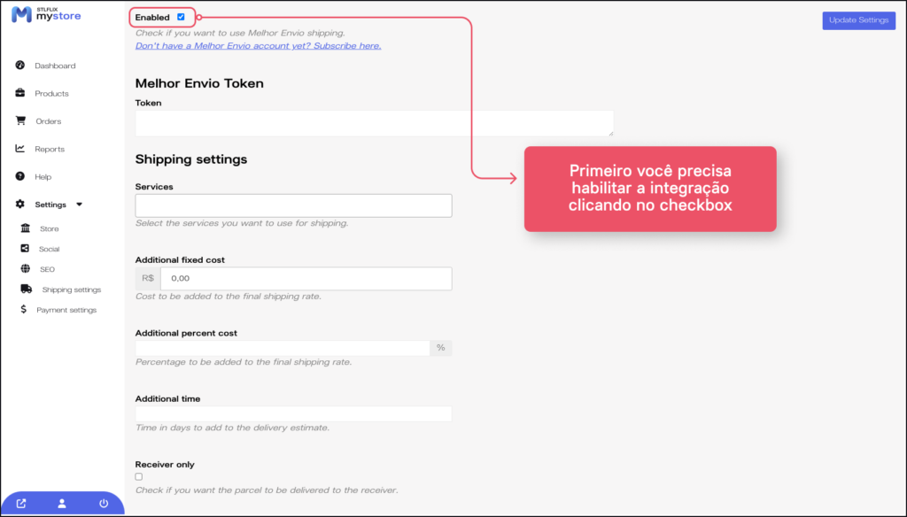The image size is (907, 517).
Task: Go to Payment settings
Action: 66,310
